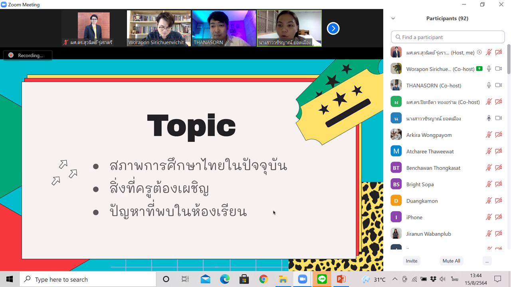Screen dimensions: 511x287
Task: Click next arrow in video gallery strip
Action: [333, 28]
